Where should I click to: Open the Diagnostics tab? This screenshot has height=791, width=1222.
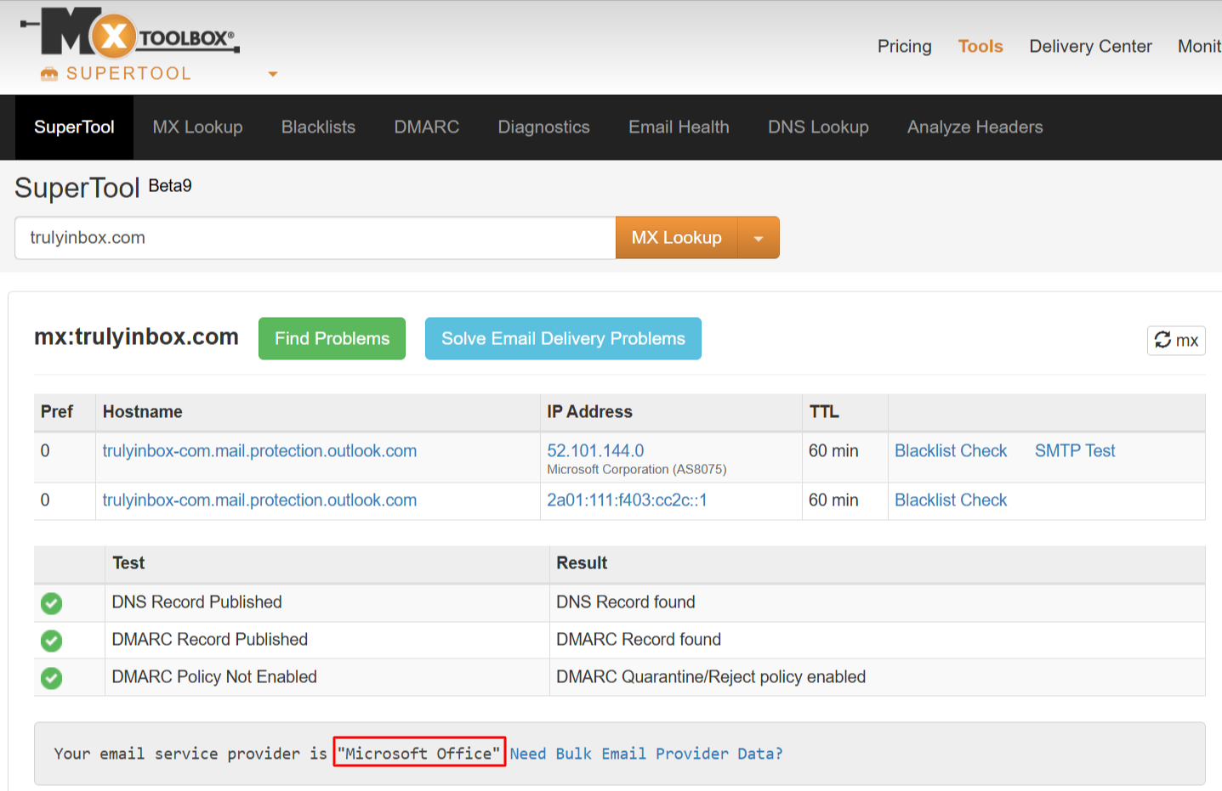[x=544, y=127]
